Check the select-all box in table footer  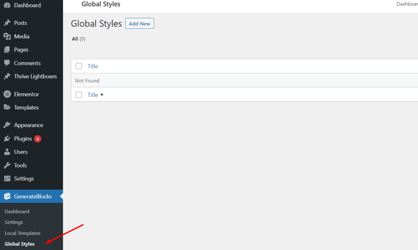pyautogui.click(x=79, y=95)
